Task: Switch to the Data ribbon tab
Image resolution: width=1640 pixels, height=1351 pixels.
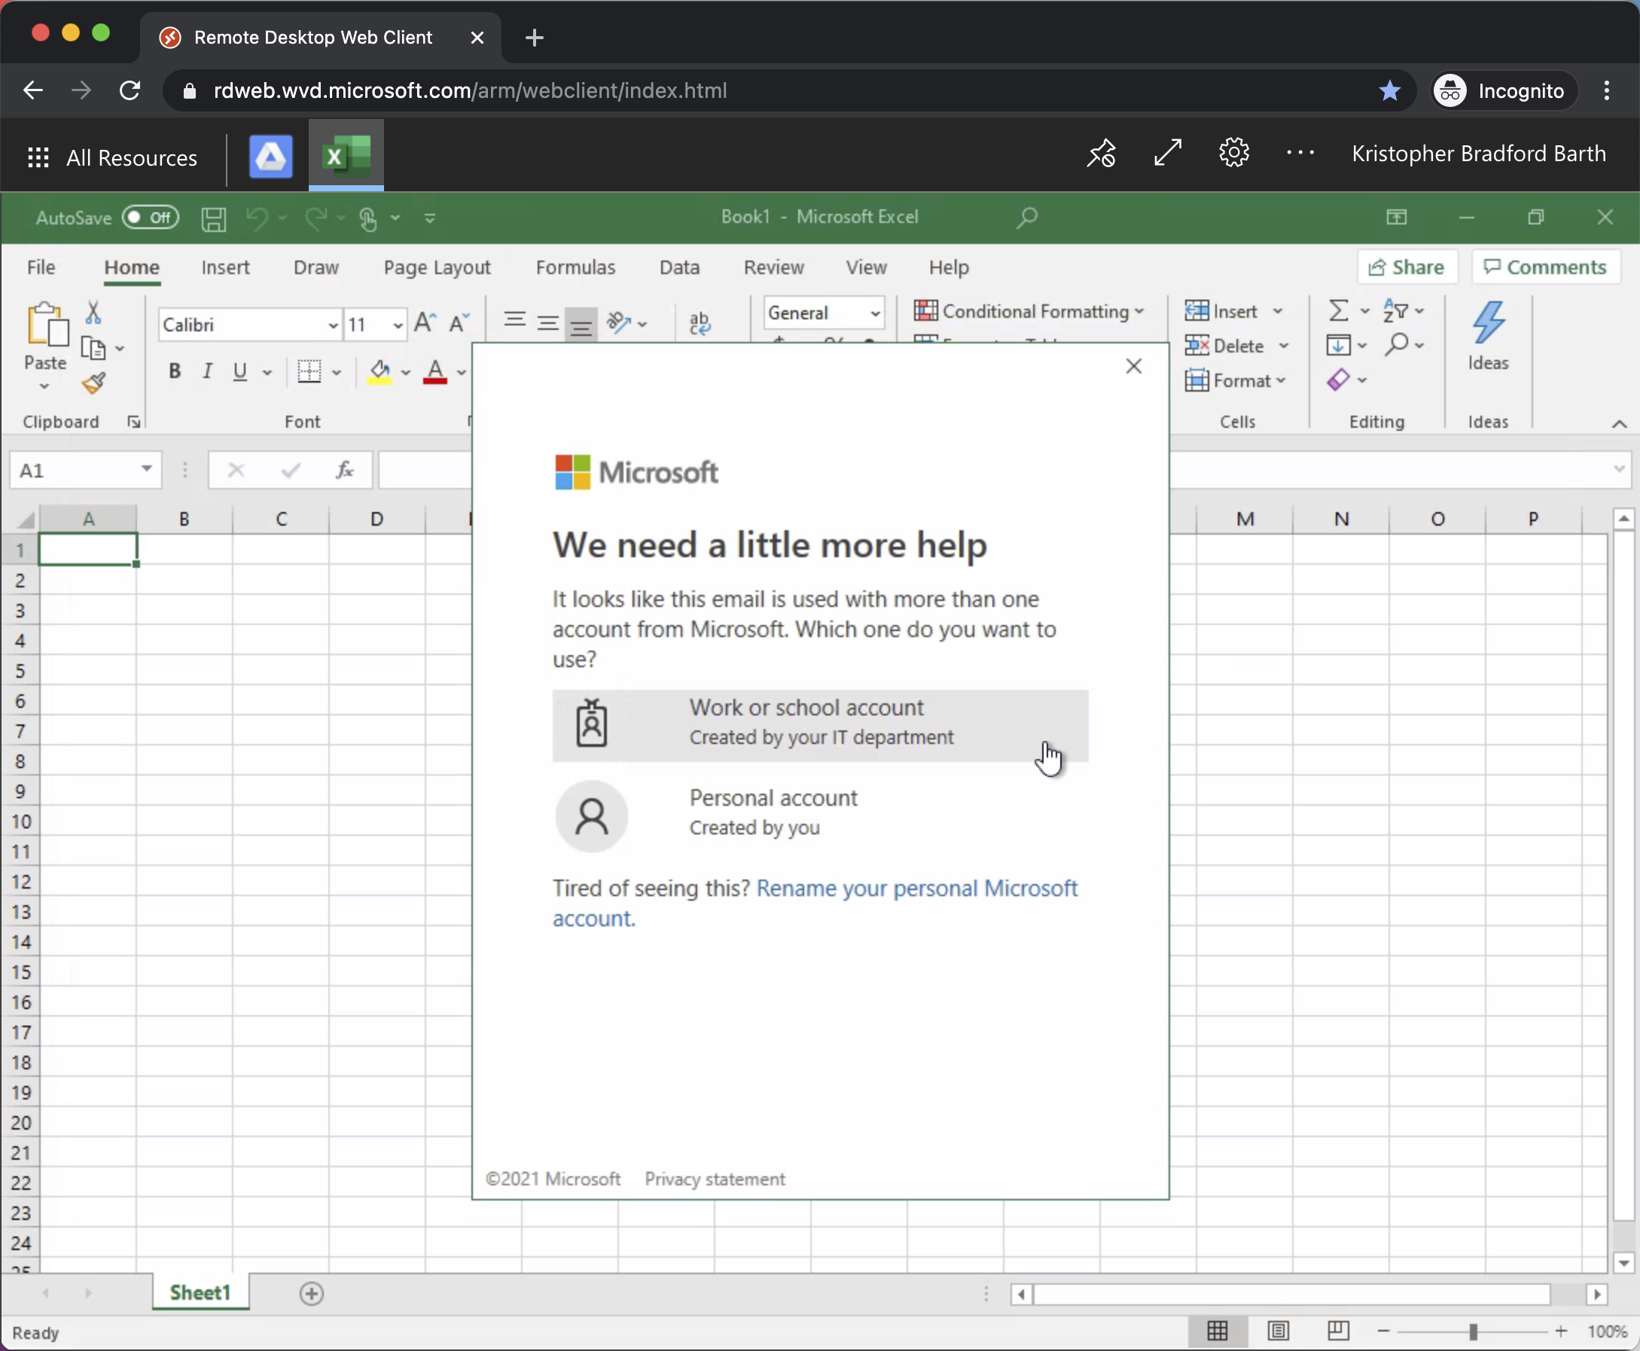Action: pos(680,267)
